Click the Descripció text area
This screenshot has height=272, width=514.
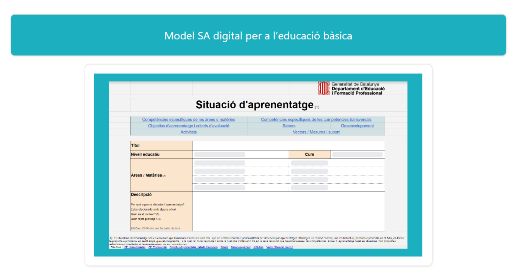[288, 211]
